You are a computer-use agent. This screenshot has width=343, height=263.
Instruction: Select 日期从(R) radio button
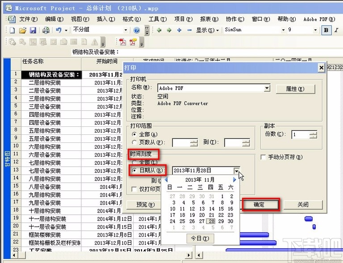(x=134, y=170)
